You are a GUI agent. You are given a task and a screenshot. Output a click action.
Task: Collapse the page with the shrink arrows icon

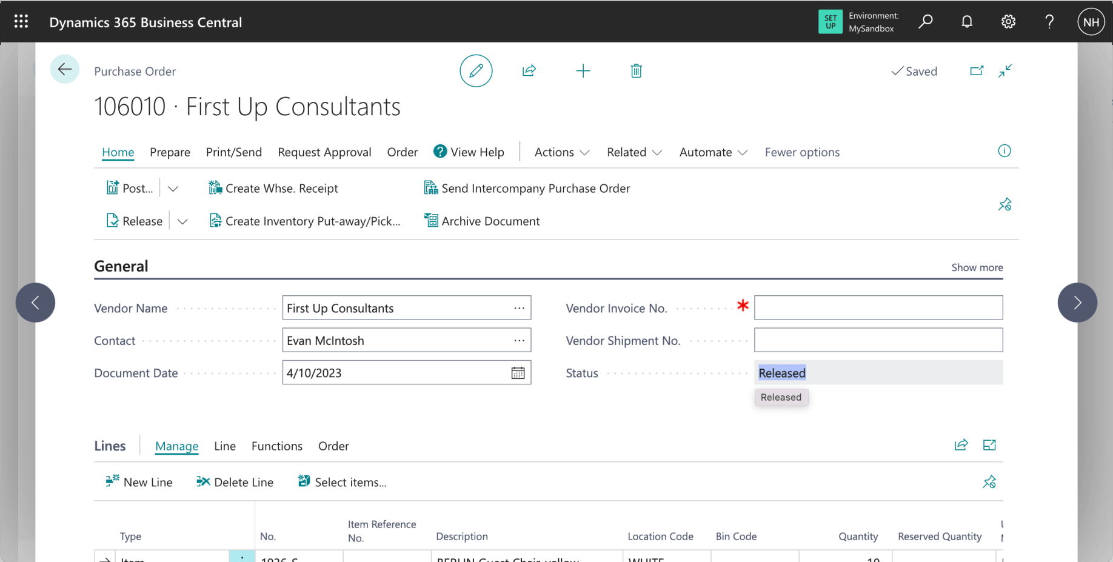[1005, 71]
